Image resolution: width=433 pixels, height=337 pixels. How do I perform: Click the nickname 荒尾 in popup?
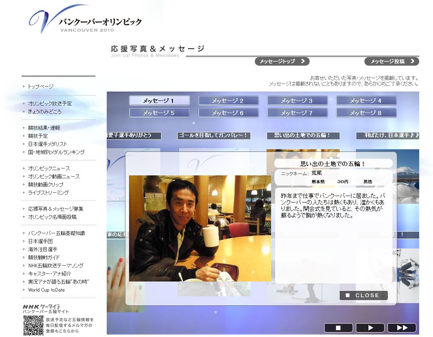click(317, 173)
